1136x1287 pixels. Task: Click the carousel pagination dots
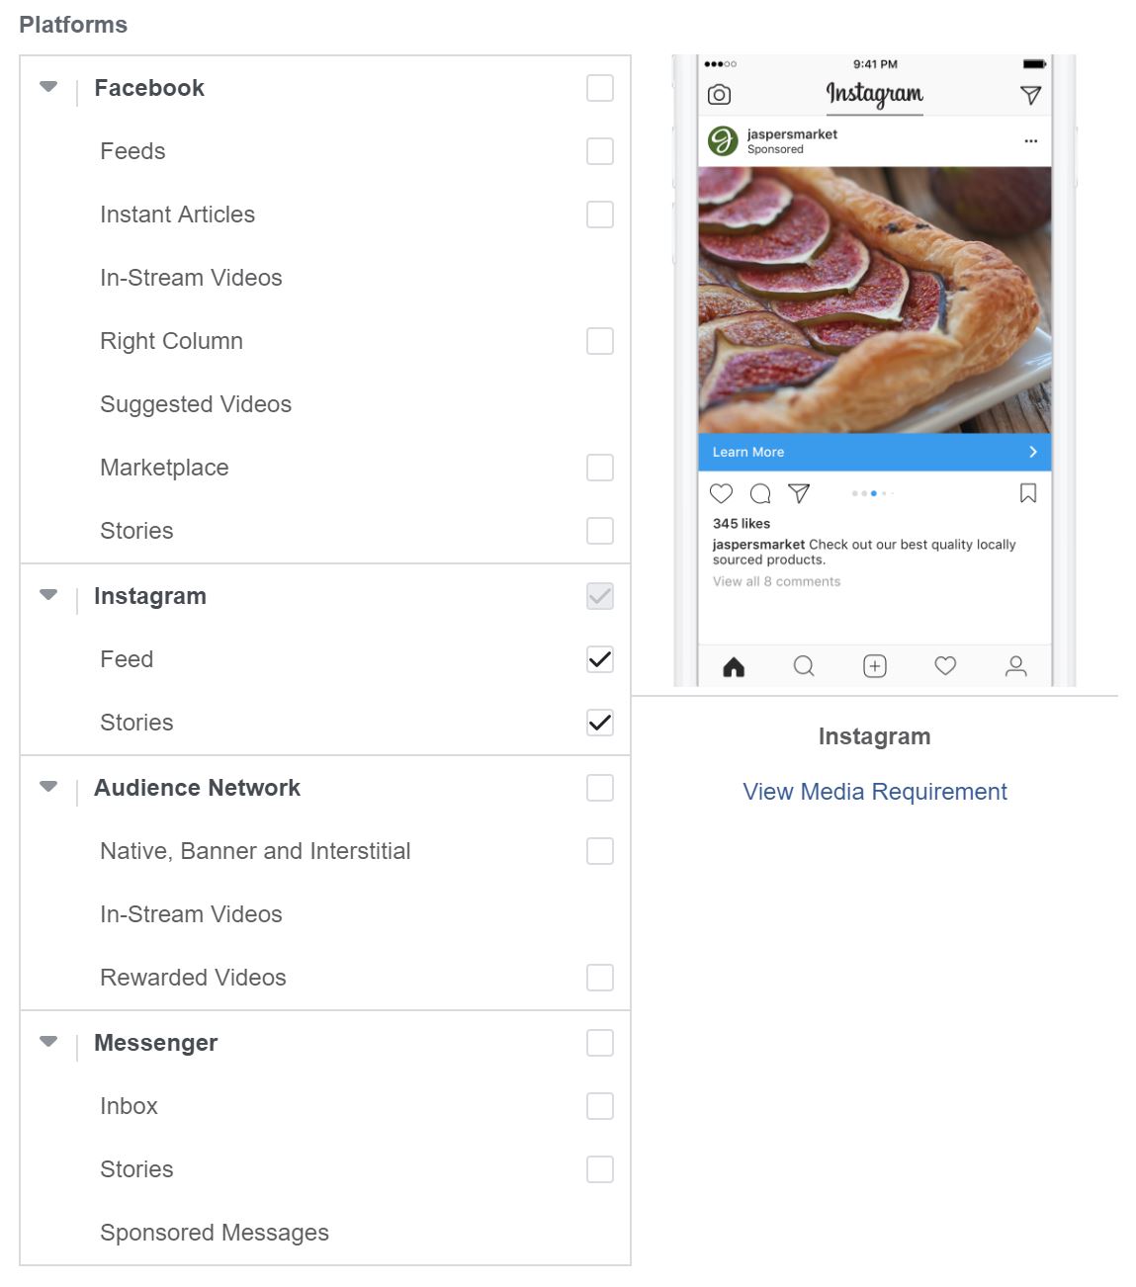872,493
